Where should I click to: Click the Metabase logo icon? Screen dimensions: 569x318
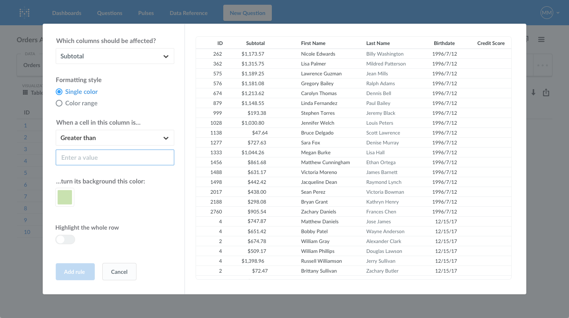click(x=24, y=13)
